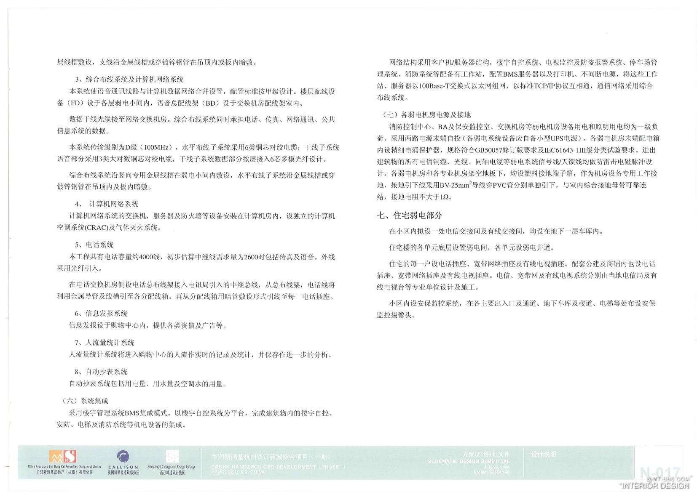Click the line '自动抄表系统包括用电量、用水量及空调水的用量'
This screenshot has height=492, width=697.
[148, 384]
